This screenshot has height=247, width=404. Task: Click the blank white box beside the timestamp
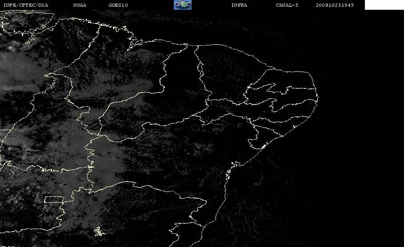384,4
